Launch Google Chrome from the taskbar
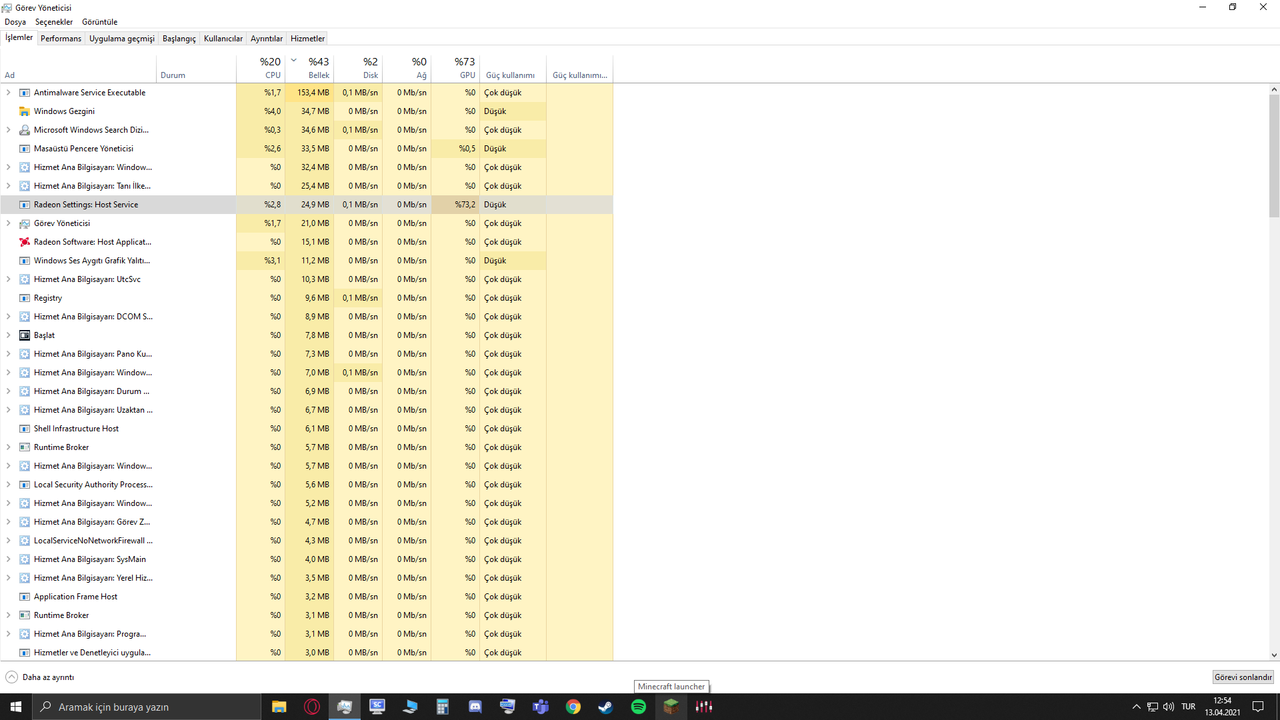 pos(573,707)
